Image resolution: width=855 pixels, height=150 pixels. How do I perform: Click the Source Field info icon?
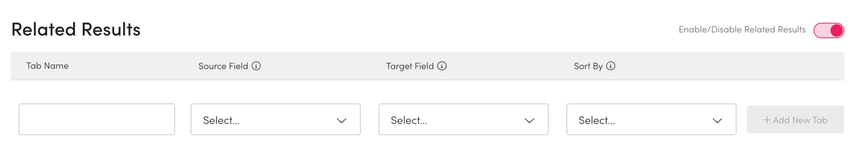pos(256,66)
